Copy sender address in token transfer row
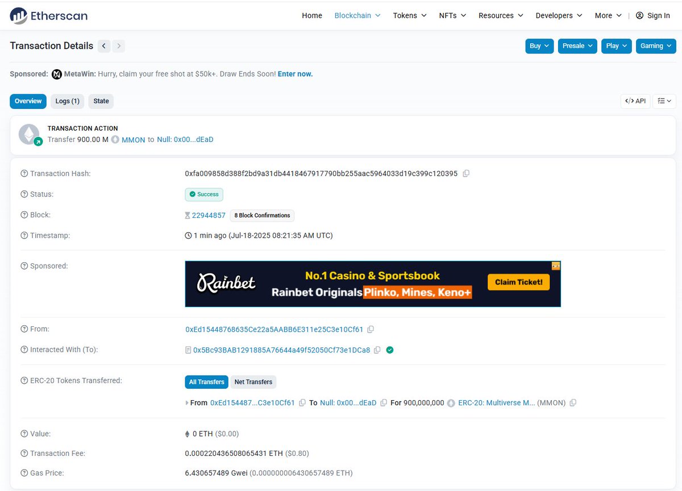The width and height of the screenshot is (682, 491). (302, 403)
